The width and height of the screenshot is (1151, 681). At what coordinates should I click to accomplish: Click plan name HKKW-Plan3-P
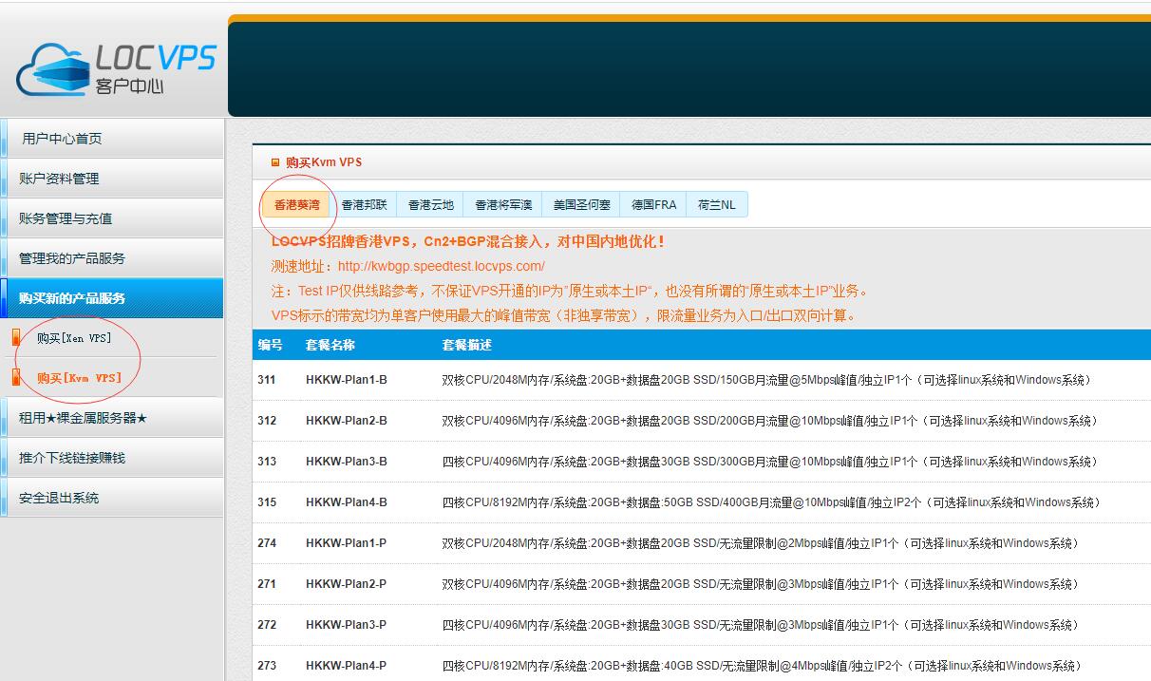coord(347,625)
